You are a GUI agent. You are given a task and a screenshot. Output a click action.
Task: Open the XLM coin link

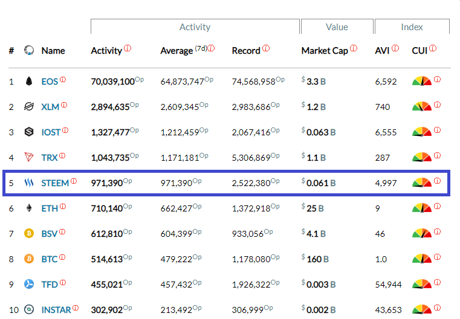(x=50, y=107)
